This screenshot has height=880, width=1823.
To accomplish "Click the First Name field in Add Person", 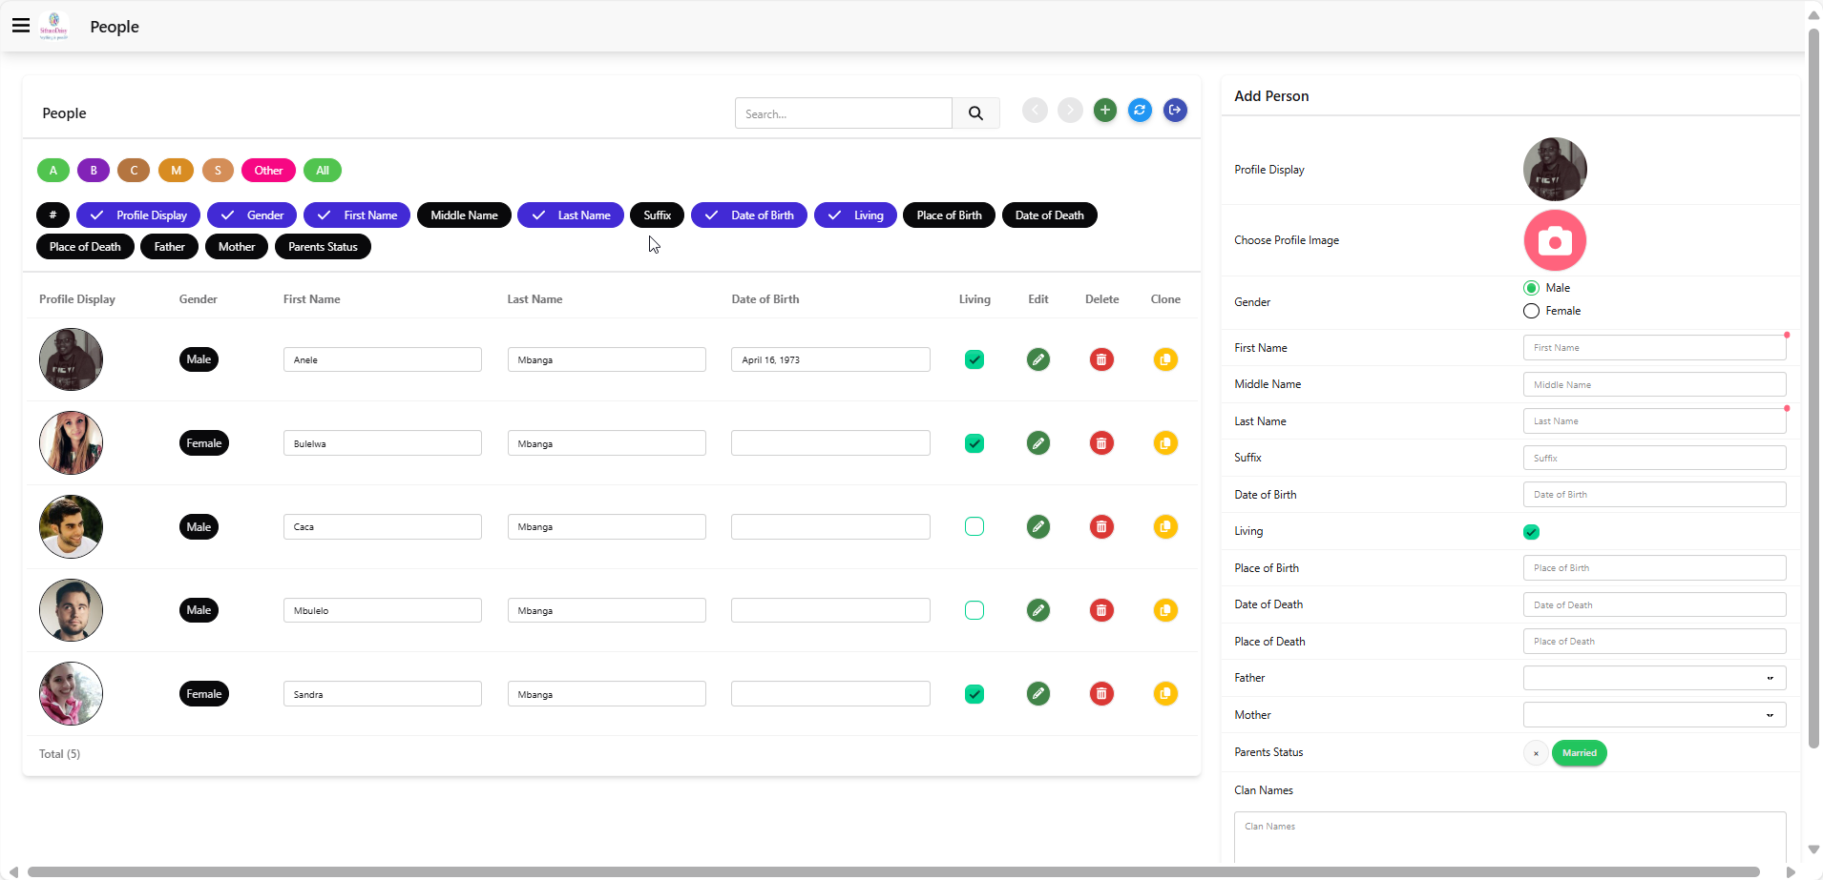I will pyautogui.click(x=1654, y=348).
